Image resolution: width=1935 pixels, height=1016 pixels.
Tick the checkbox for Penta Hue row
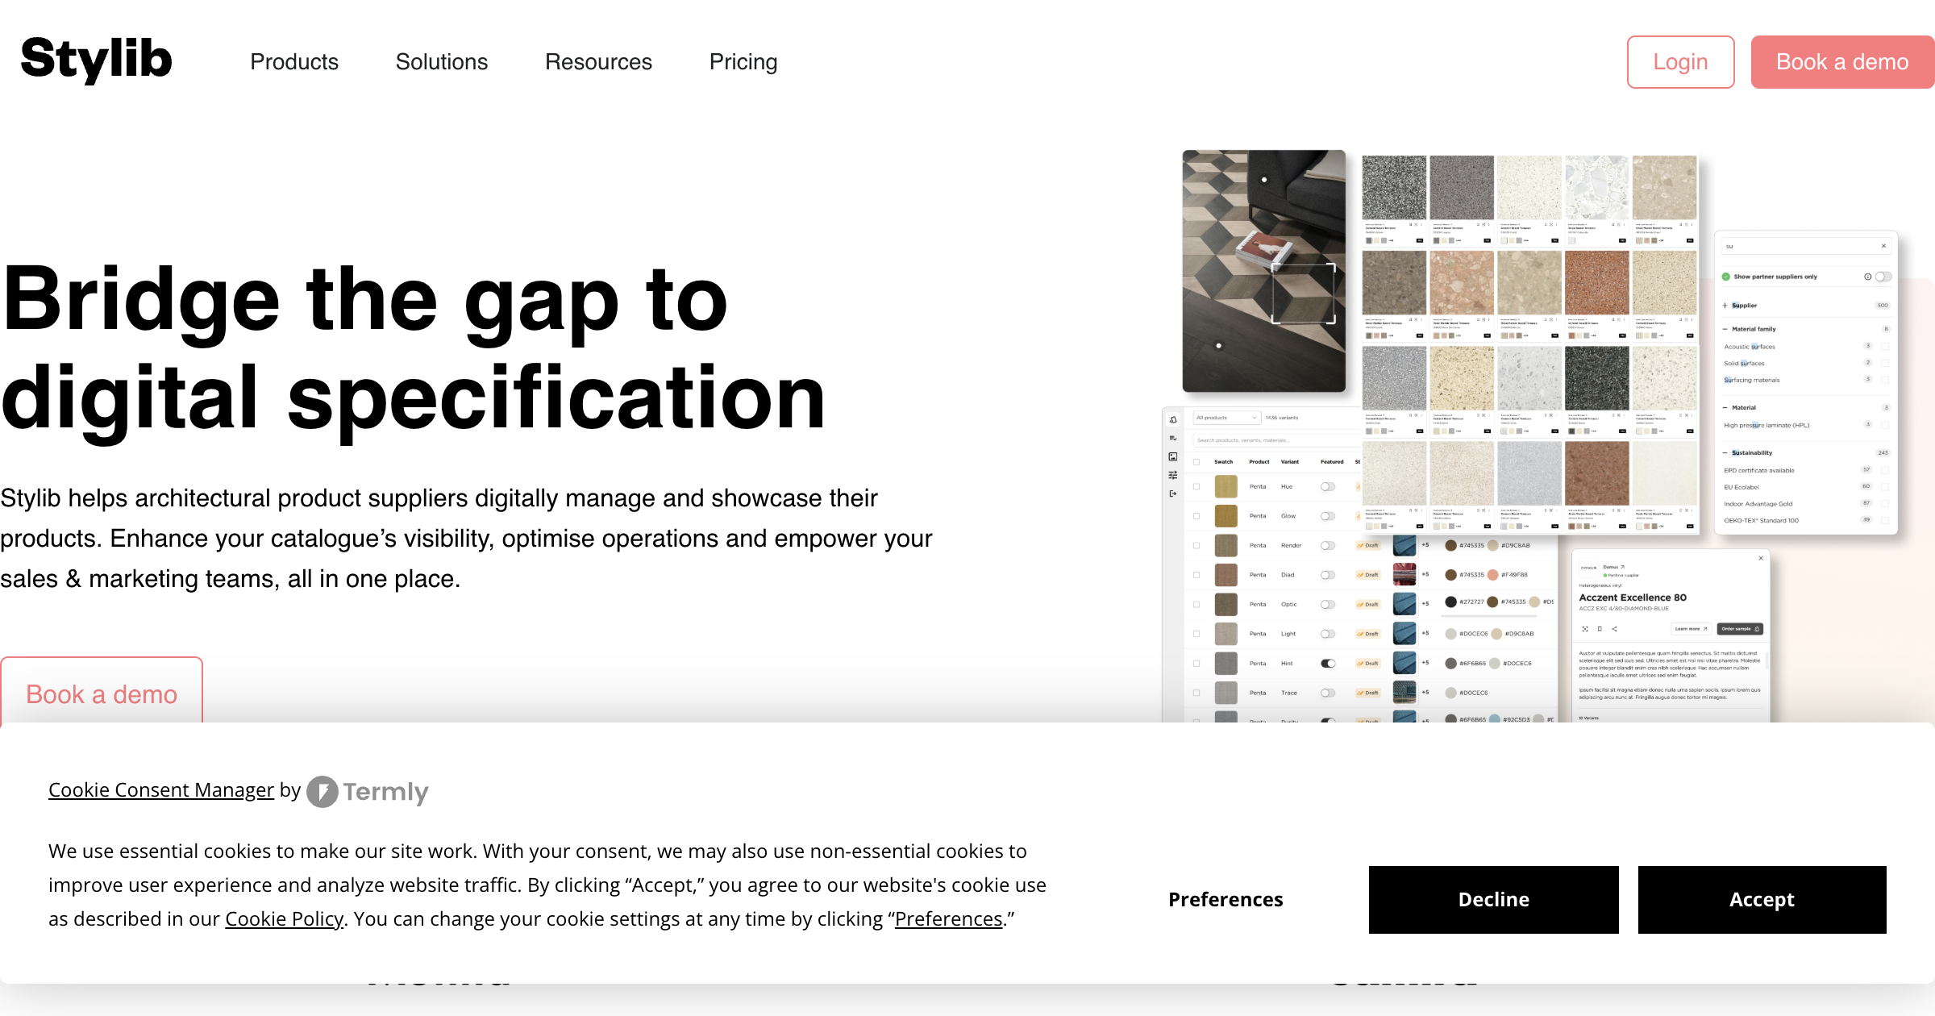[x=1196, y=487]
